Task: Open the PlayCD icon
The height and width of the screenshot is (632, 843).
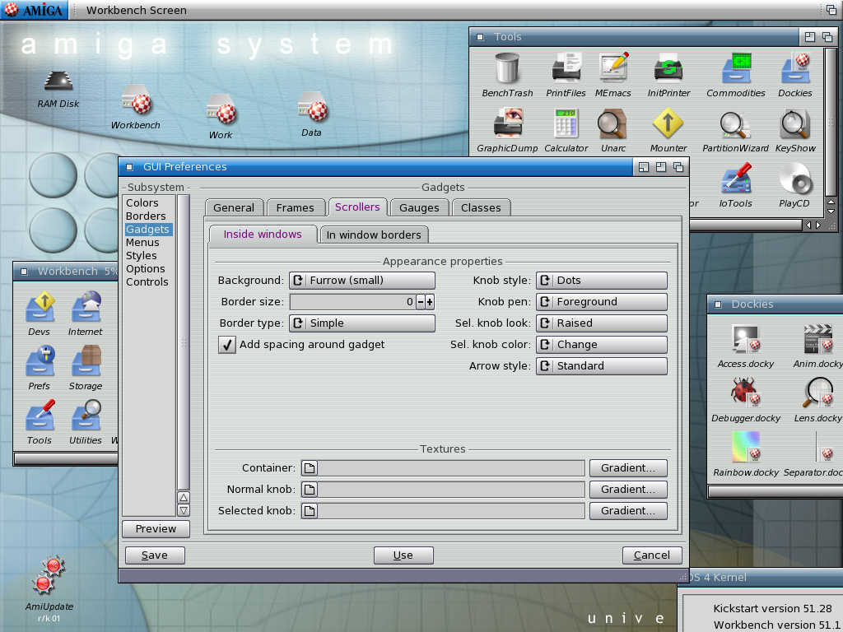Action: pyautogui.click(x=794, y=180)
